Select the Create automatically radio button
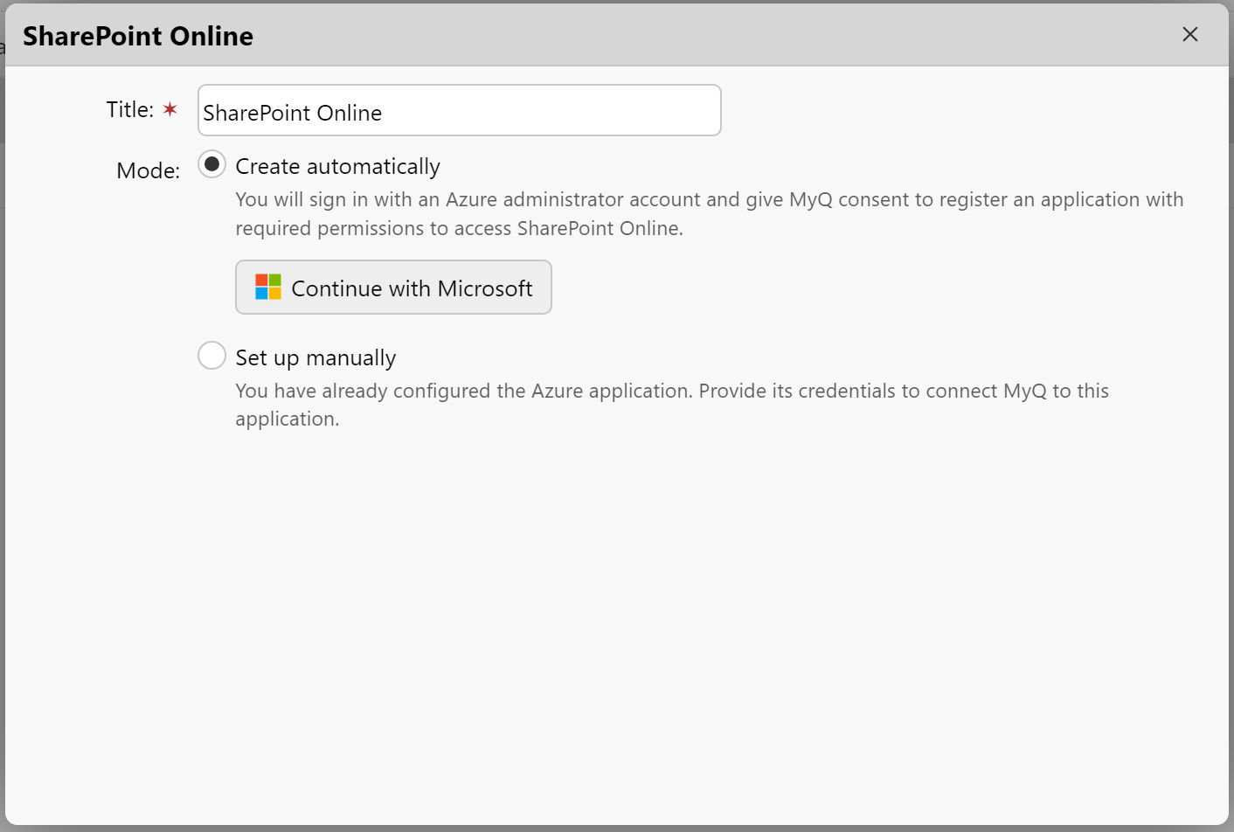Viewport: 1234px width, 832px height. (211, 163)
